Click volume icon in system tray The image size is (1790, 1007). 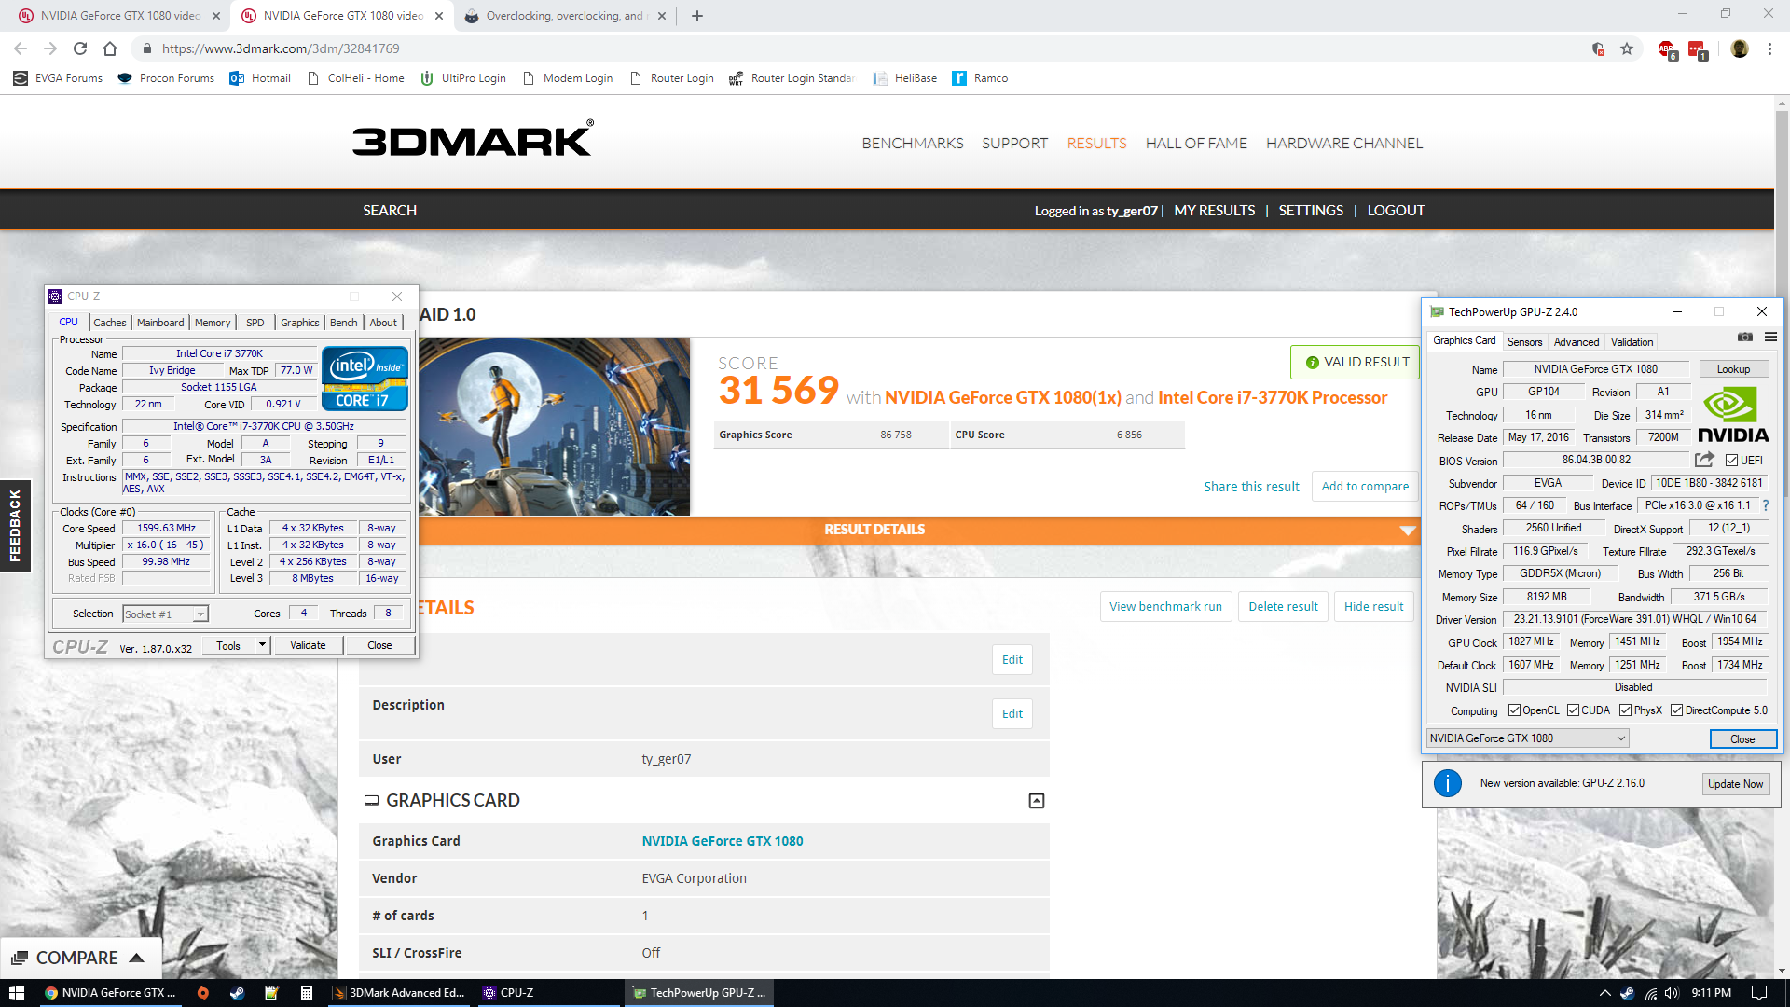[x=1672, y=993]
